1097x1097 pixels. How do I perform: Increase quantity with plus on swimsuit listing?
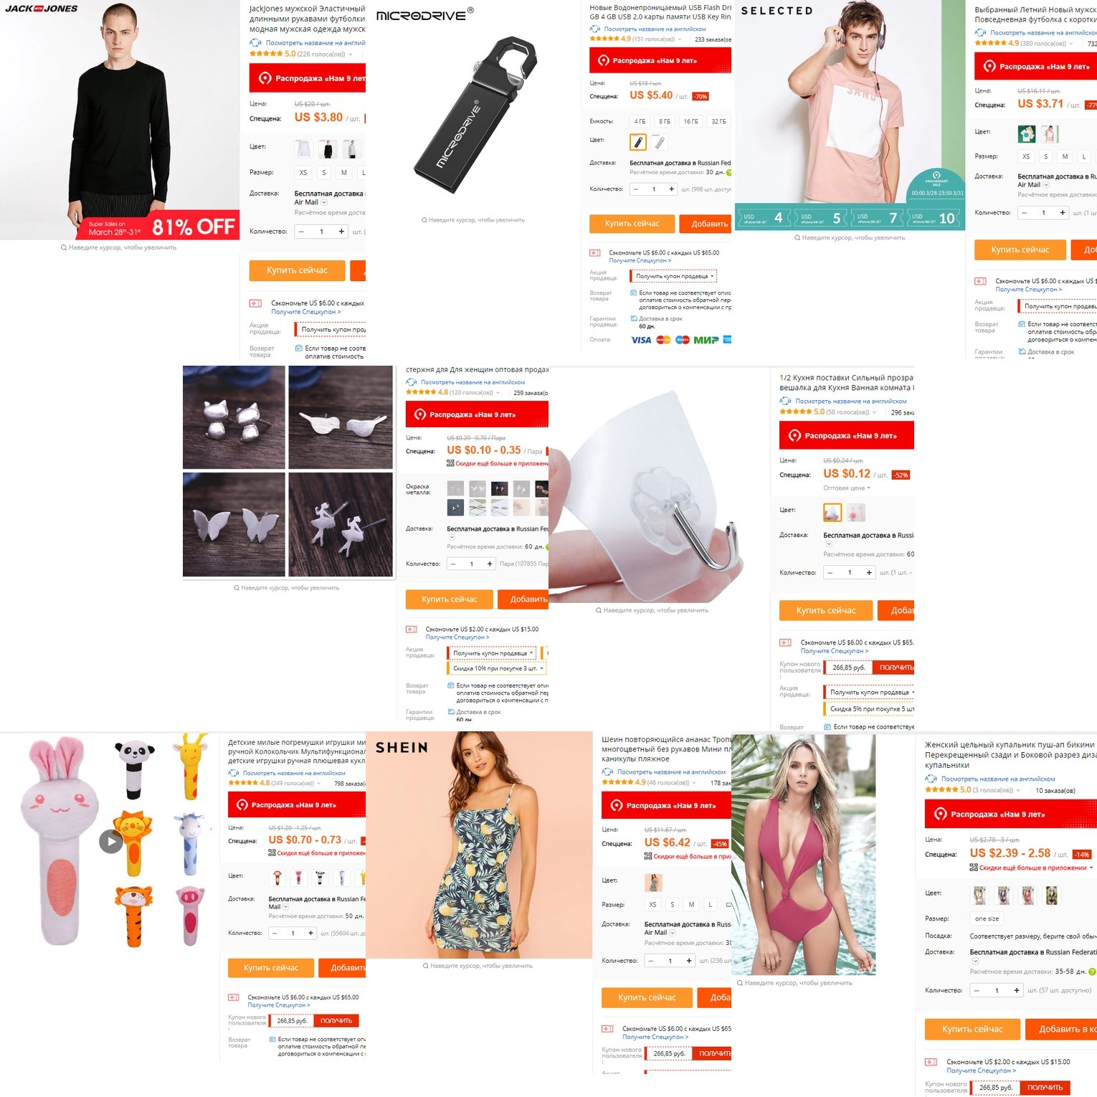coord(1016,990)
